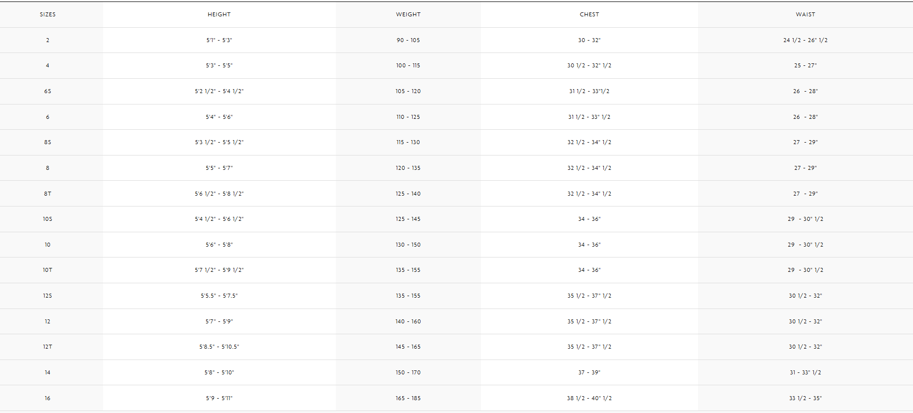913x413 pixels.
Task: Click the CHEST column header
Action: (589, 14)
